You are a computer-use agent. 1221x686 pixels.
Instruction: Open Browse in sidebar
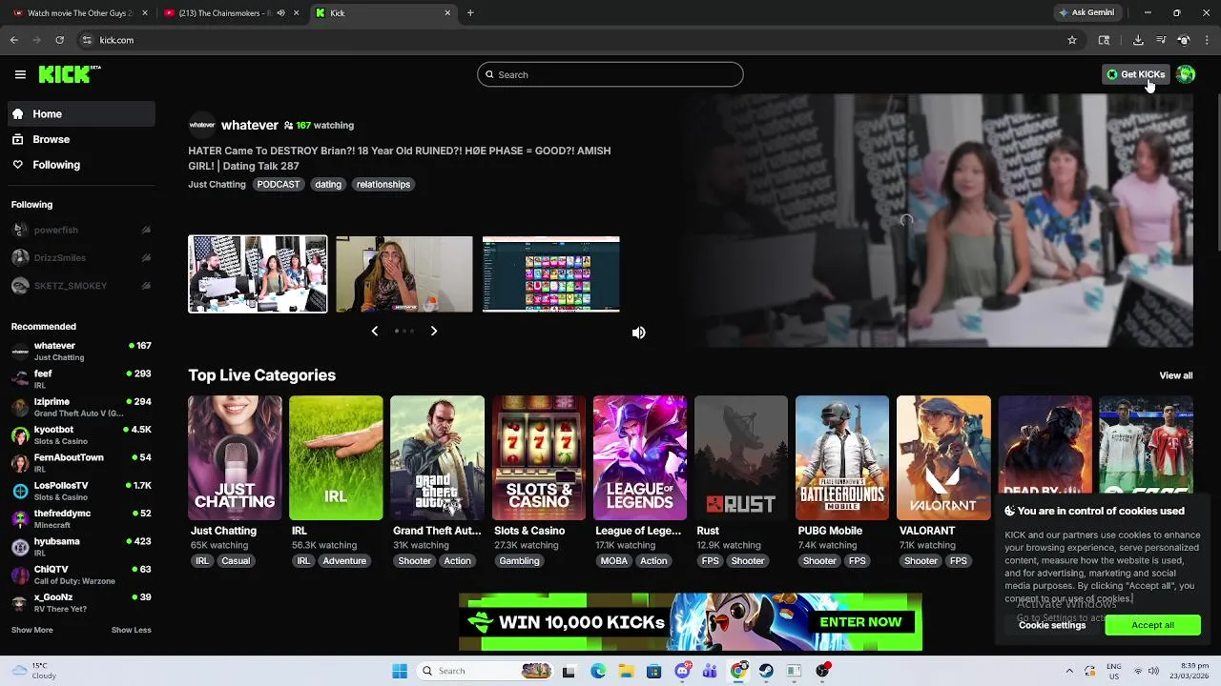coord(81,139)
